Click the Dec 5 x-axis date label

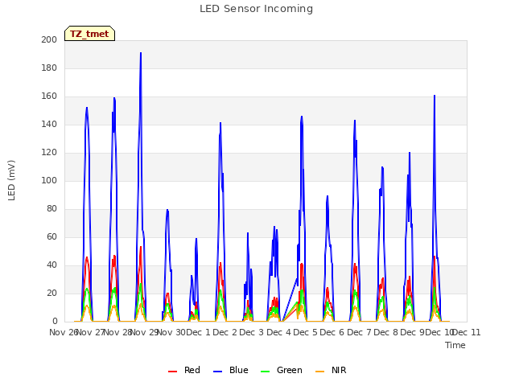point(306,332)
